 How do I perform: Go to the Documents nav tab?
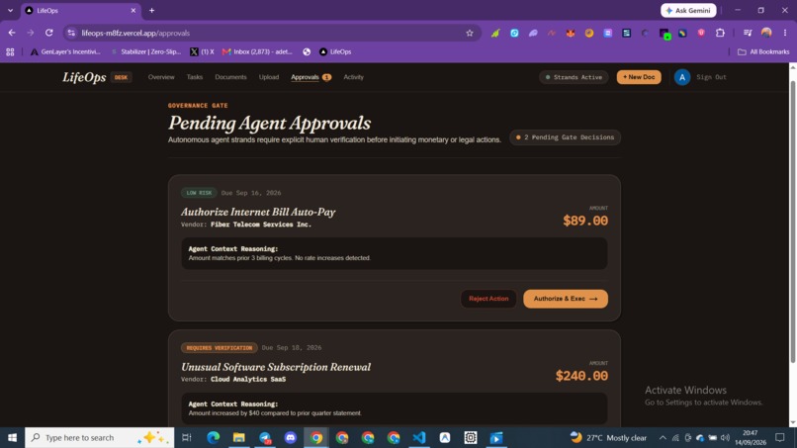230,77
